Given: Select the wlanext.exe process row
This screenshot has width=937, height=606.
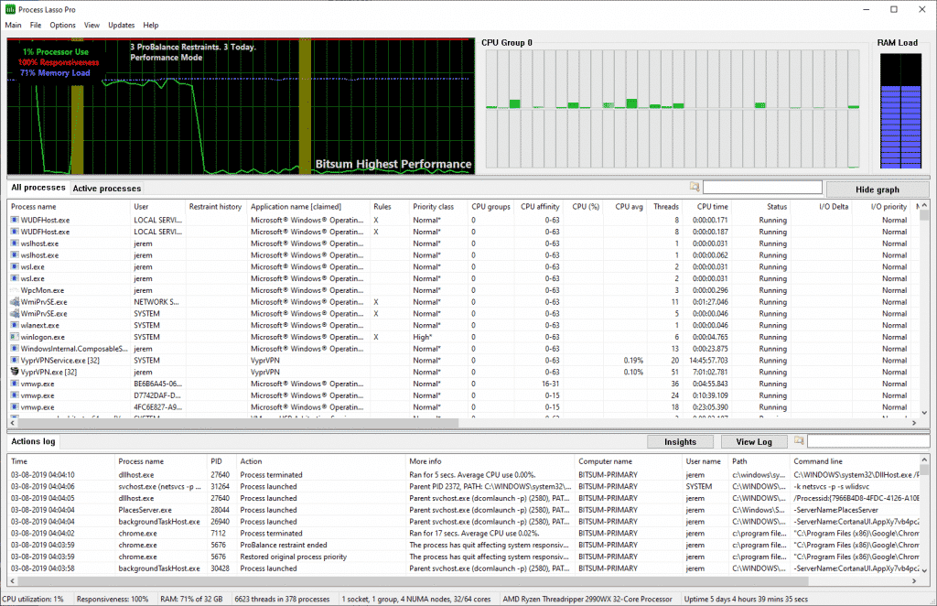Looking at the screenshot, I should 464,325.
